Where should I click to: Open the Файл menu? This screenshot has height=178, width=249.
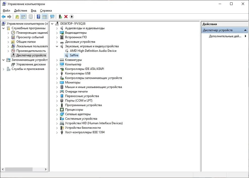(x=6, y=11)
